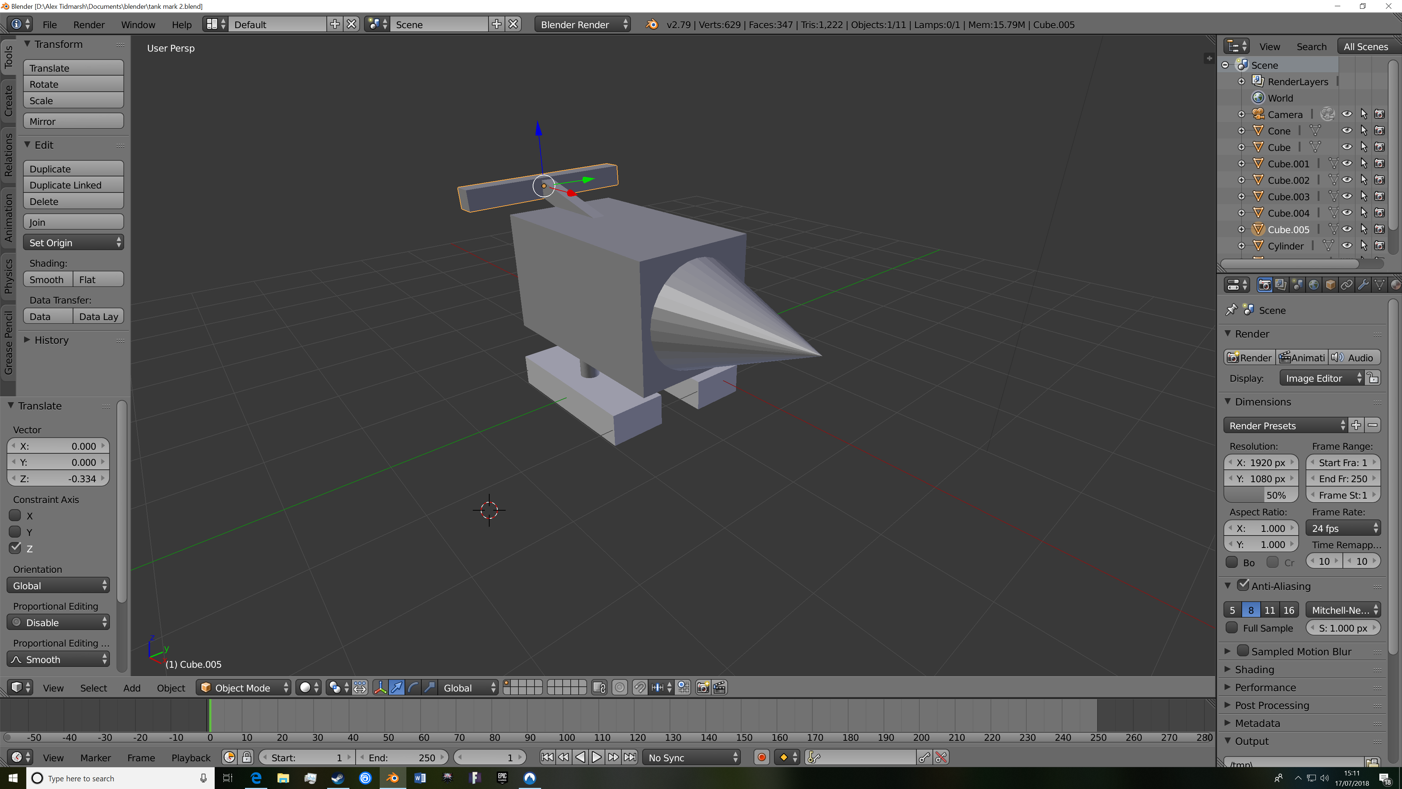Select the scale manipulator icon

[429, 688]
